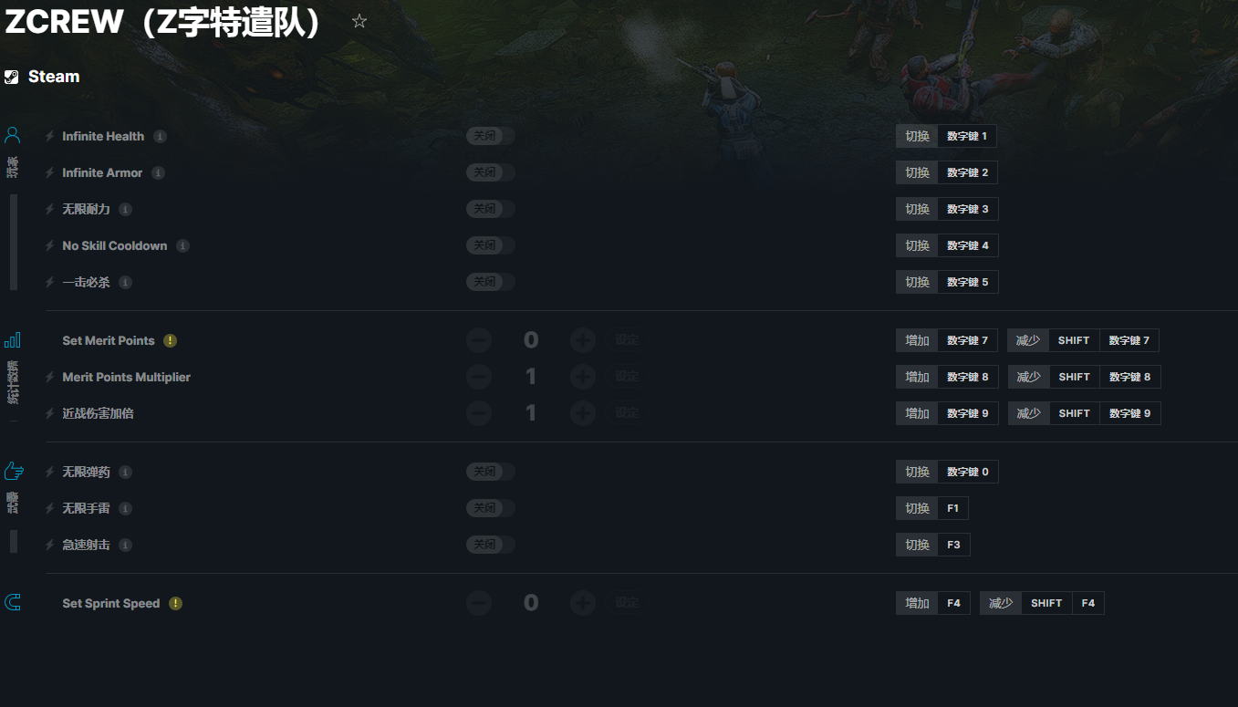The height and width of the screenshot is (707, 1238).
Task: Decrease Merit Points Multiplier with minus button
Action: tap(479, 377)
